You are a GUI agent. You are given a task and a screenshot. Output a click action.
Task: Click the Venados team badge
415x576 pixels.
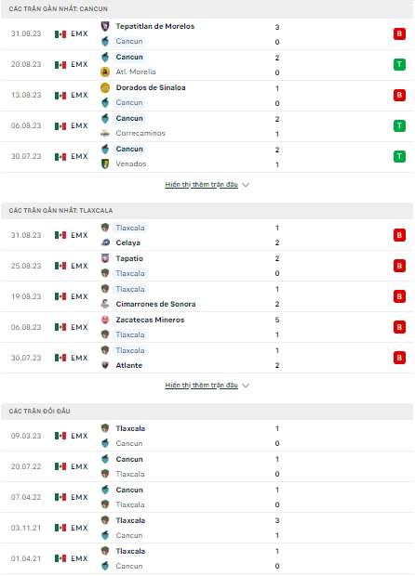[105, 164]
